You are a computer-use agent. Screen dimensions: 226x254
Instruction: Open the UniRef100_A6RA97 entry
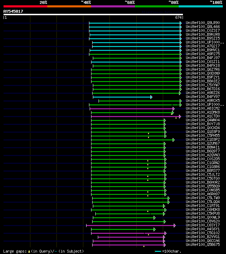tap(203, 194)
